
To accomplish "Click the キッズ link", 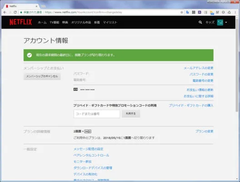I will [x=210, y=22].
